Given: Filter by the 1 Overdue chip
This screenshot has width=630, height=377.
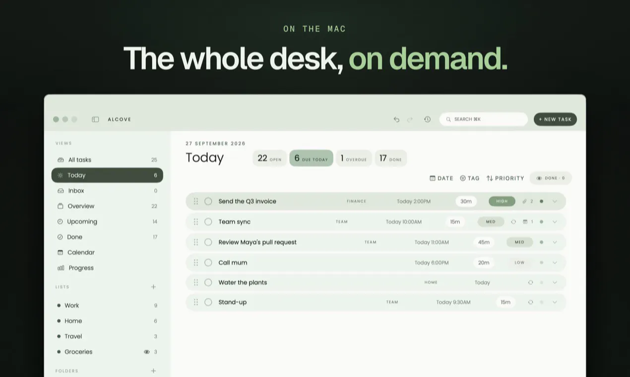Looking at the screenshot, I should (x=354, y=158).
